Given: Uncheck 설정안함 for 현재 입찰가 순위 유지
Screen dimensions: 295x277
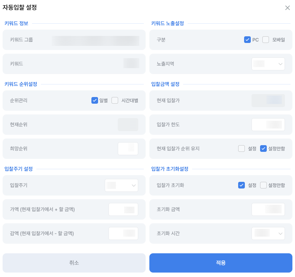Looking at the screenshot, I should tap(263, 148).
